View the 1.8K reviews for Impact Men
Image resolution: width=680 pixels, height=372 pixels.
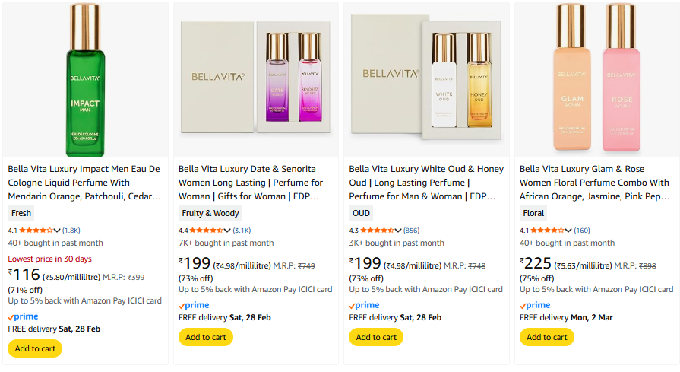[x=71, y=230]
